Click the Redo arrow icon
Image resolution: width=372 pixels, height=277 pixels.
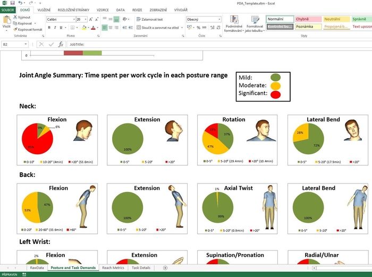31,3
